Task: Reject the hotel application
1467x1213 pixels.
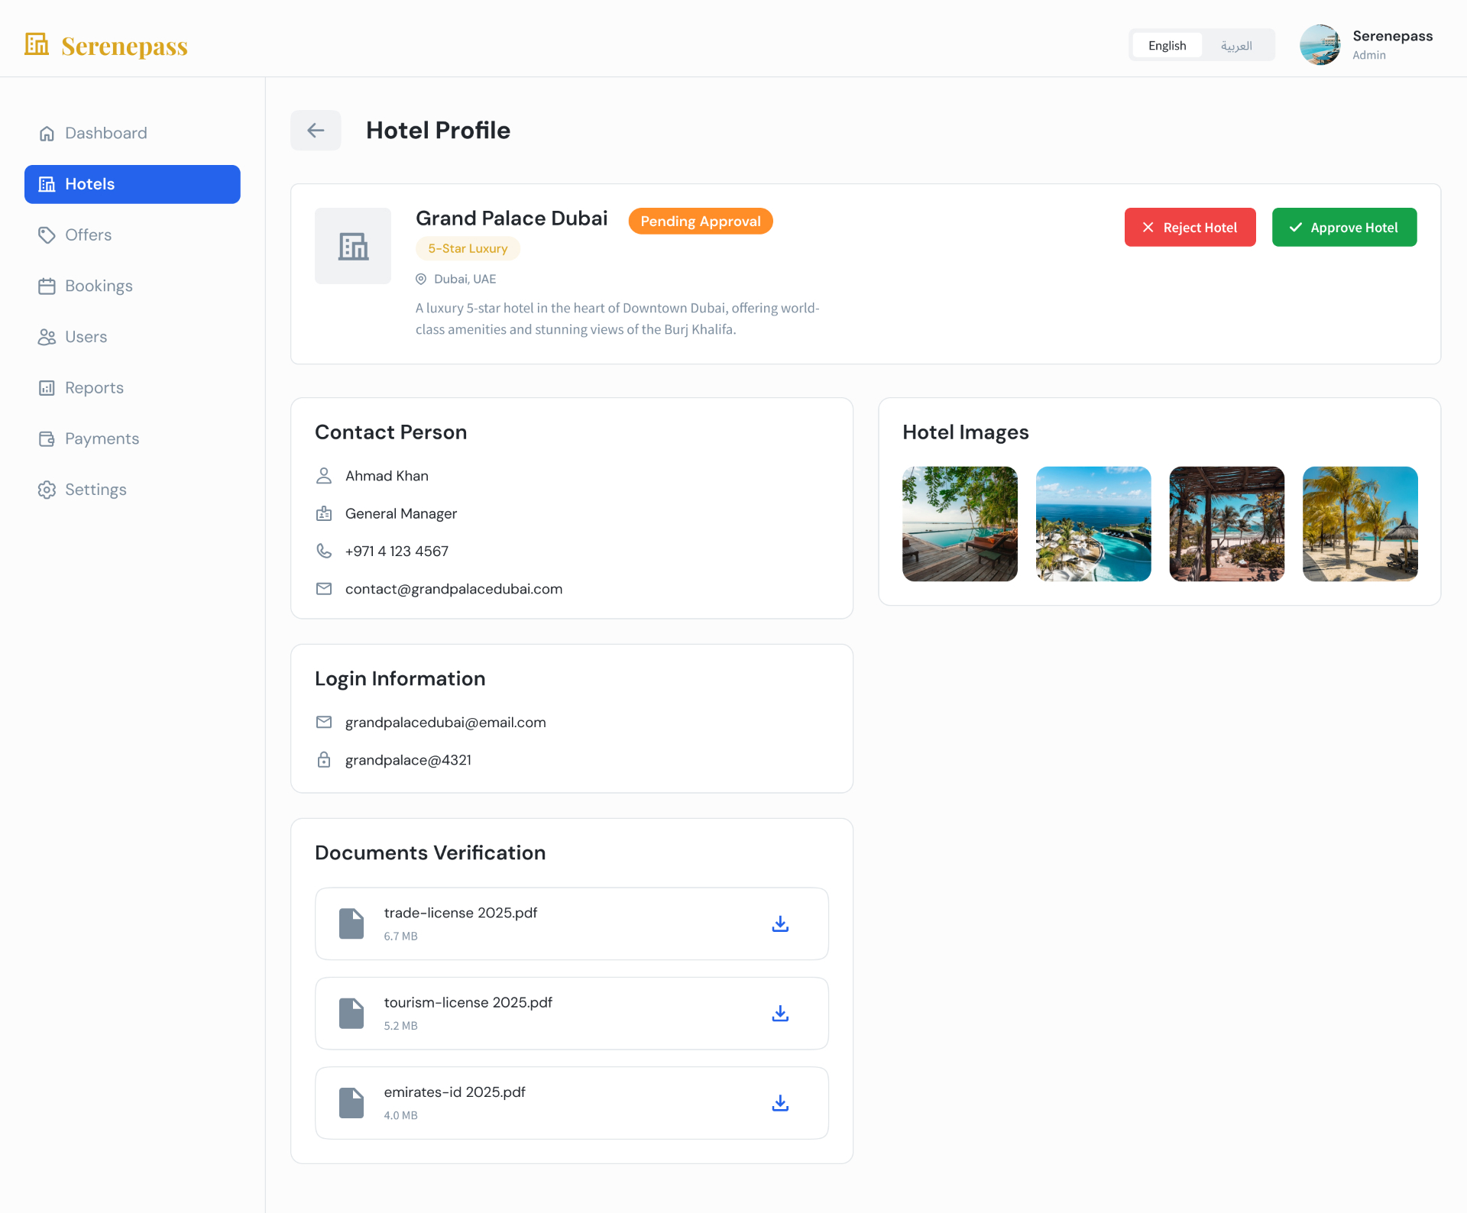Action: (x=1190, y=228)
